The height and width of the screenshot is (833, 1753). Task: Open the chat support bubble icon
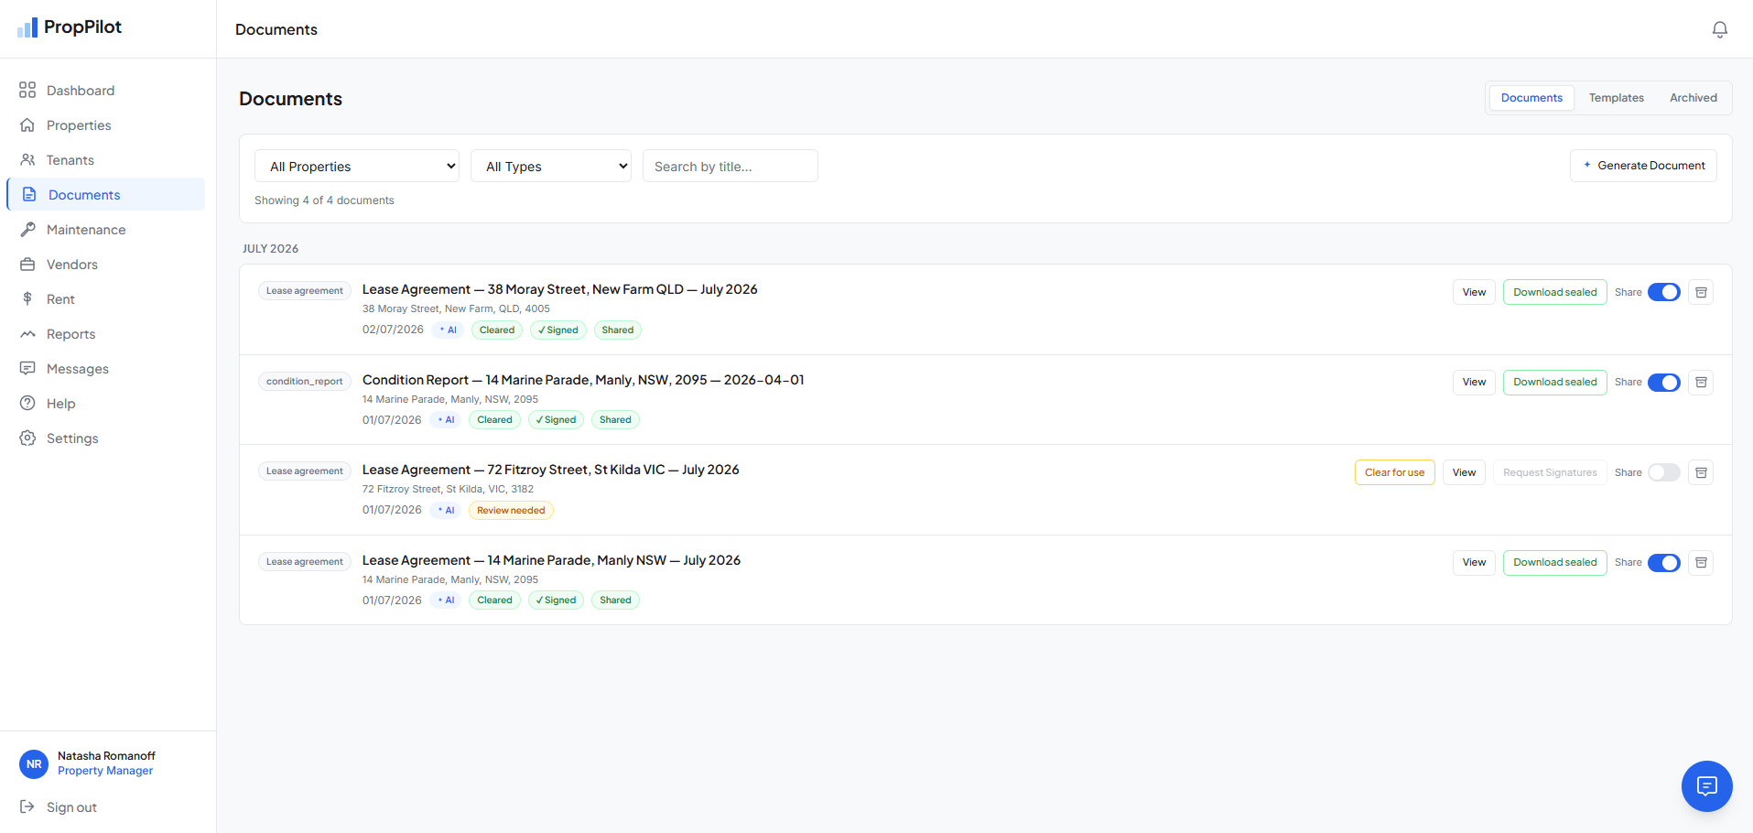(1706, 785)
